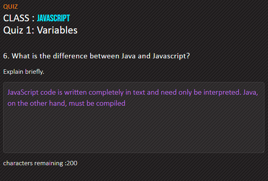Click the Explain briefly instruction
The height and width of the screenshot is (181, 268).
click(24, 72)
